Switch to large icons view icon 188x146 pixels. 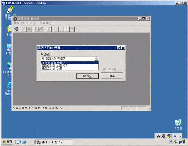[x=56, y=29]
